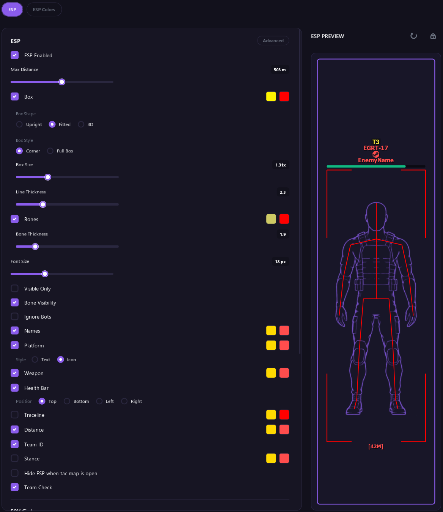443x512 pixels.
Task: Click the Advanced button
Action: pos(273,41)
